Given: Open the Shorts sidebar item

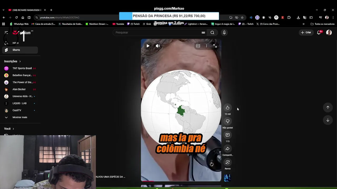Looking at the screenshot, I should pyautogui.click(x=20, y=50).
